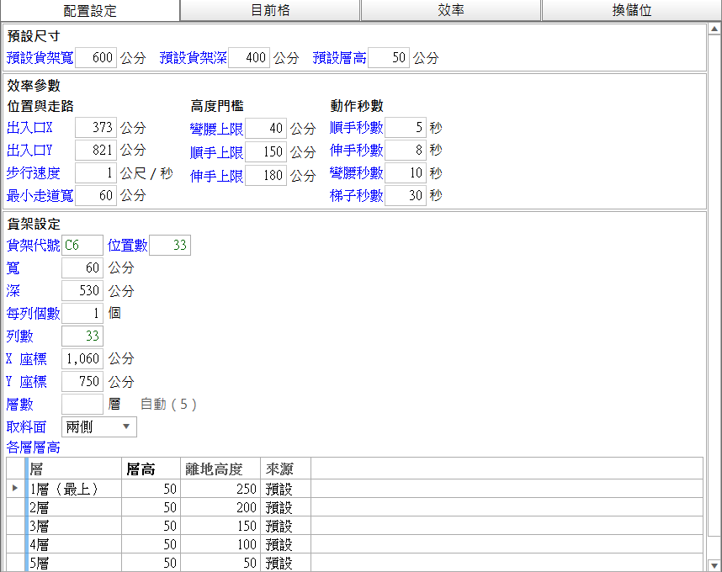Viewport: 722px width, 572px height.
Task: Edit the 預設層高 value field
Action: pos(389,57)
